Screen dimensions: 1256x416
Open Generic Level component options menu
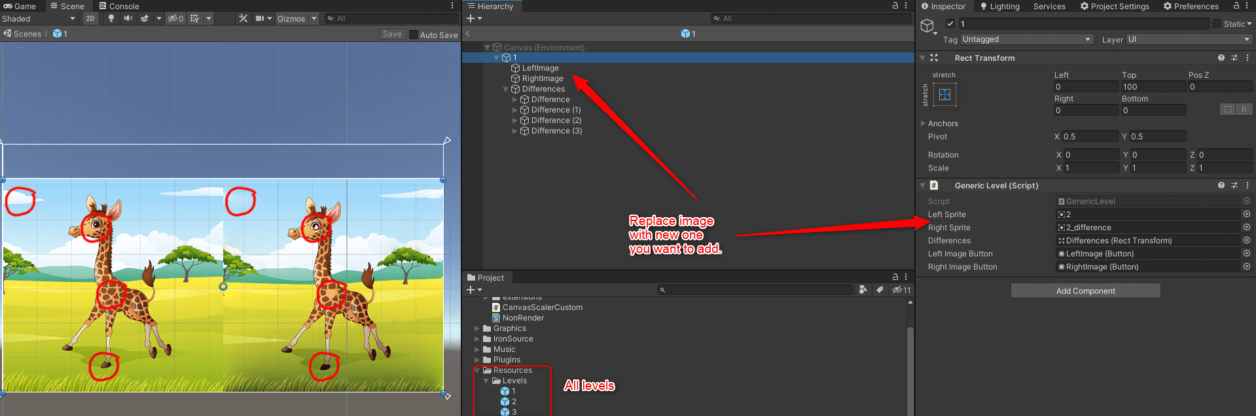[1247, 185]
